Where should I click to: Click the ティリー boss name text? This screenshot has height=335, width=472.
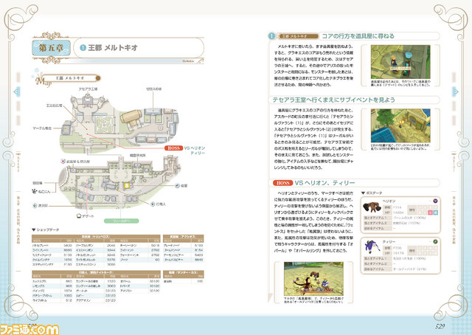point(389,242)
